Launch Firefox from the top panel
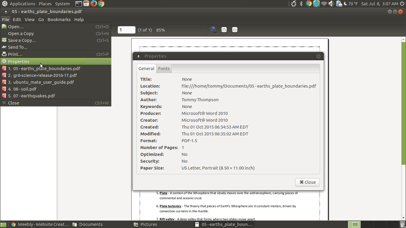This screenshot has width=406, height=228. 94,4
